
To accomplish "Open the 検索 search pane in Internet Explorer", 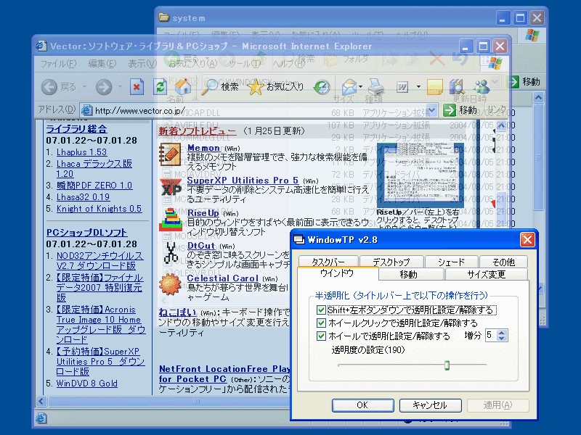I will tap(220, 87).
